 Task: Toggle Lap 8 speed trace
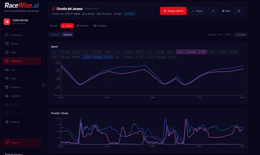coord(97,57)
